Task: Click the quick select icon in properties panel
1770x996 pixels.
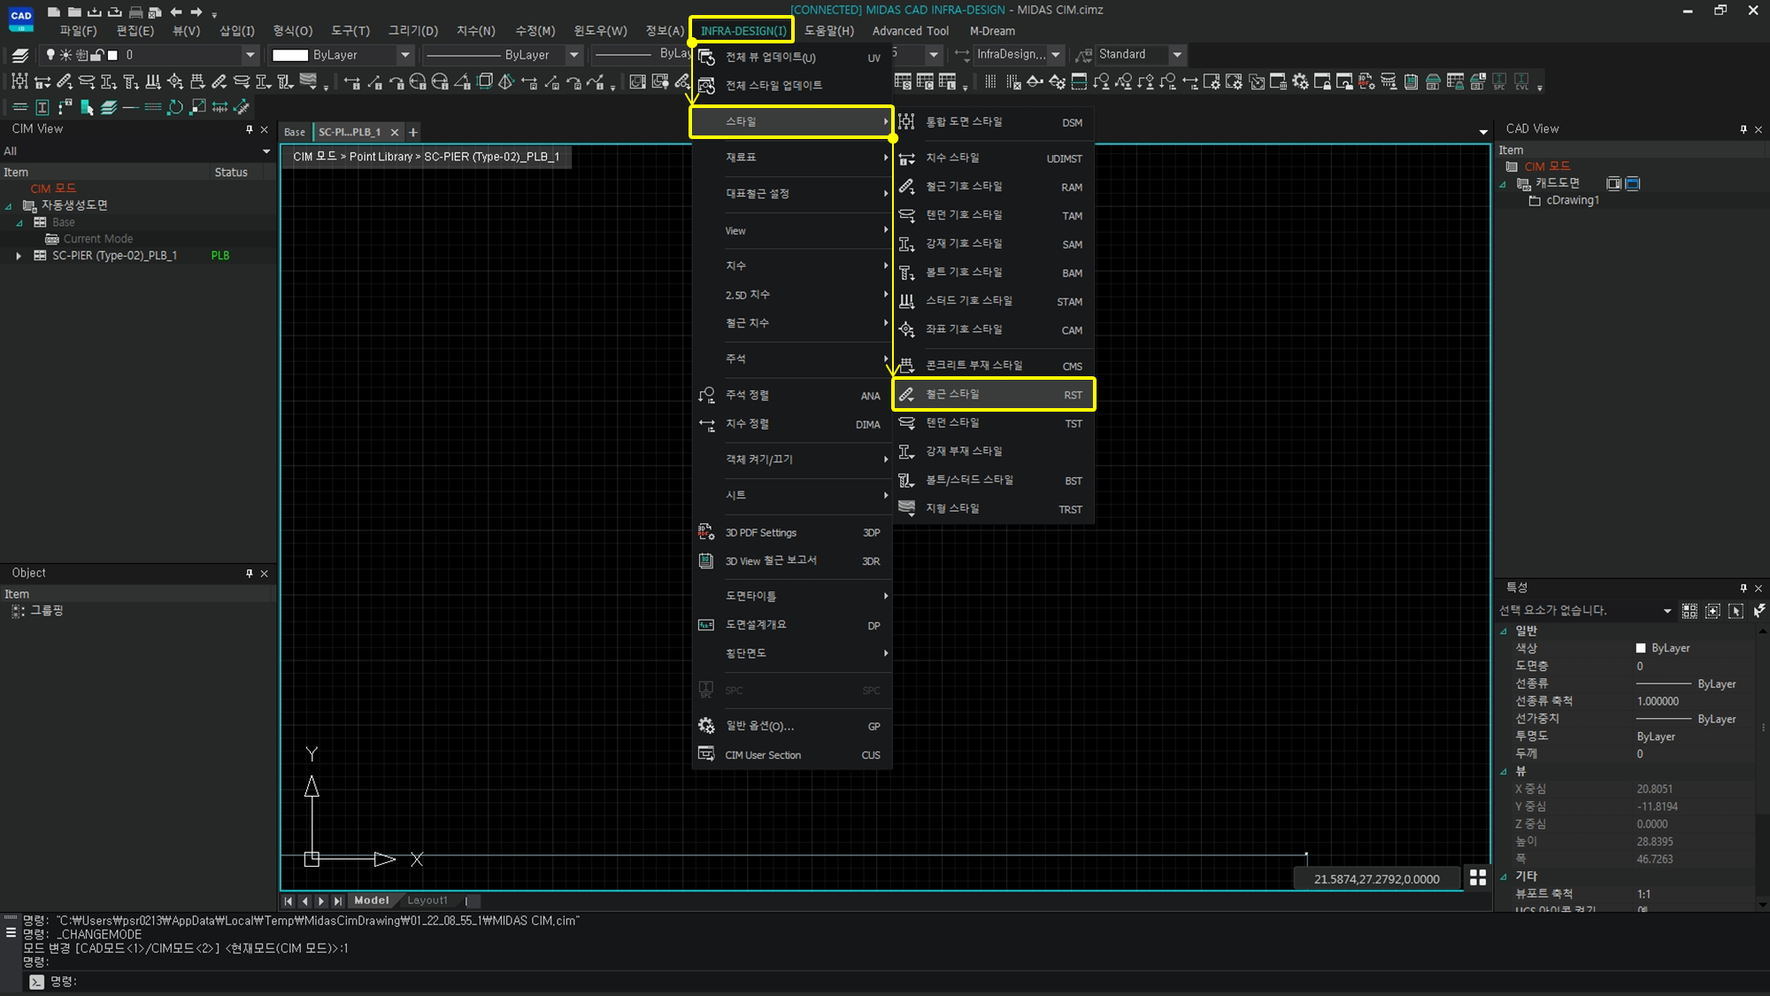Action: (x=1758, y=611)
